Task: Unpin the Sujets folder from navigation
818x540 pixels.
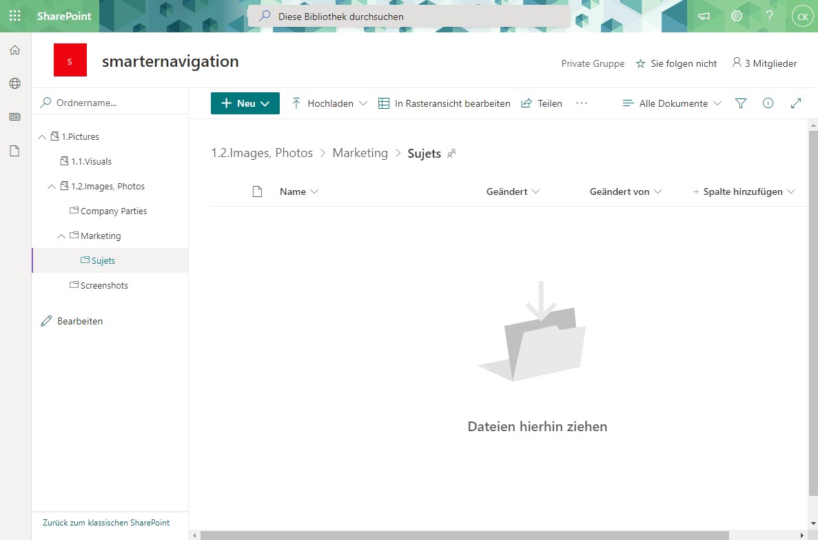Action: click(451, 154)
